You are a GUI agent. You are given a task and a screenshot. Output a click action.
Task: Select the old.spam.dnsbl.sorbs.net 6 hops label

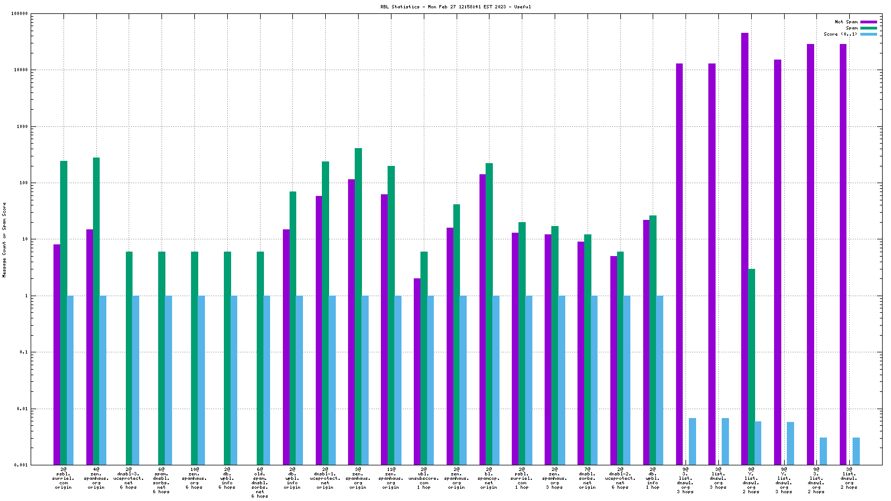coord(260,483)
